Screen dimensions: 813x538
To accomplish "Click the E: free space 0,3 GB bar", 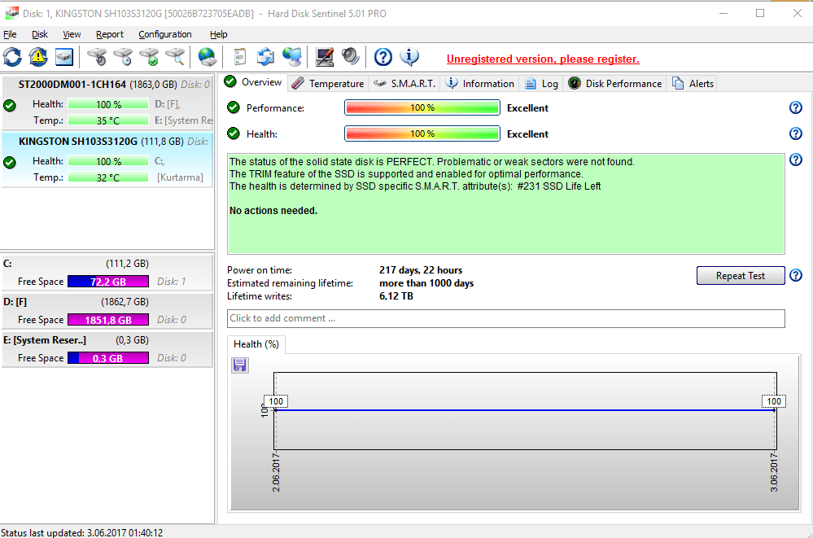I will (x=108, y=358).
